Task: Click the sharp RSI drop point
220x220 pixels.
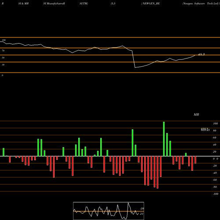Action: pos(135,67)
